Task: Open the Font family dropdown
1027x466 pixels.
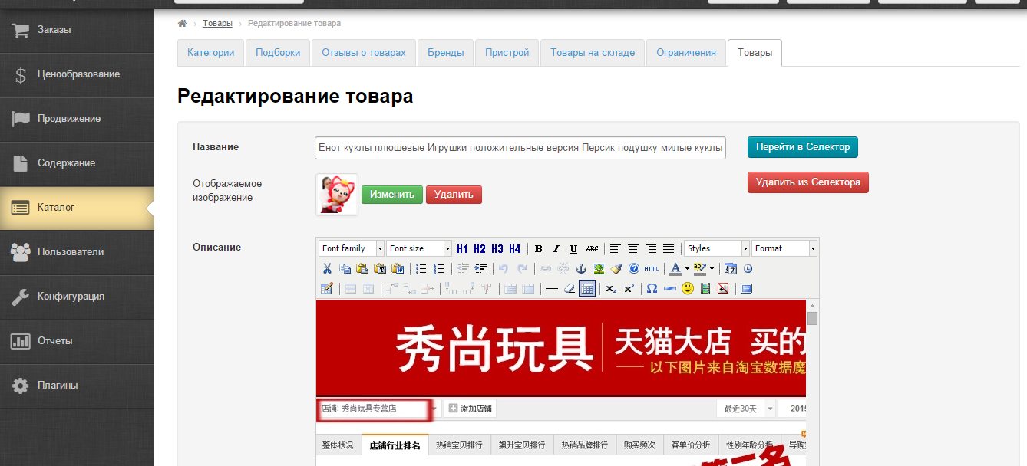Action: [352, 249]
